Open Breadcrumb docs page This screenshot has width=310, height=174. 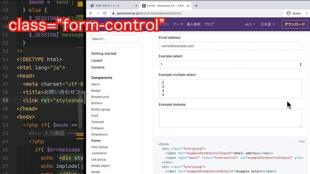click(x=100, y=97)
